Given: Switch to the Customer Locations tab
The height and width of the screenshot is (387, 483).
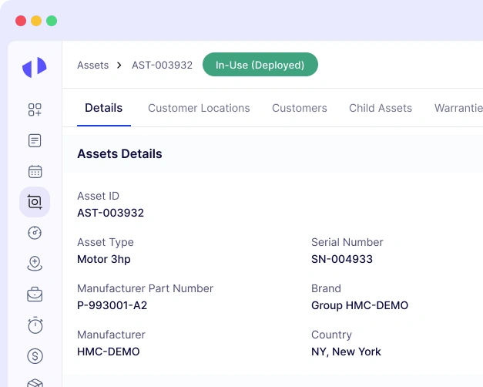Looking at the screenshot, I should pyautogui.click(x=199, y=108).
